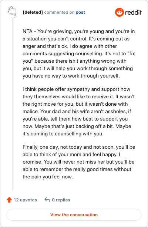Viewport: 148px width, 227px height.
Task: Open the blue "post" link
Action: 80,12
